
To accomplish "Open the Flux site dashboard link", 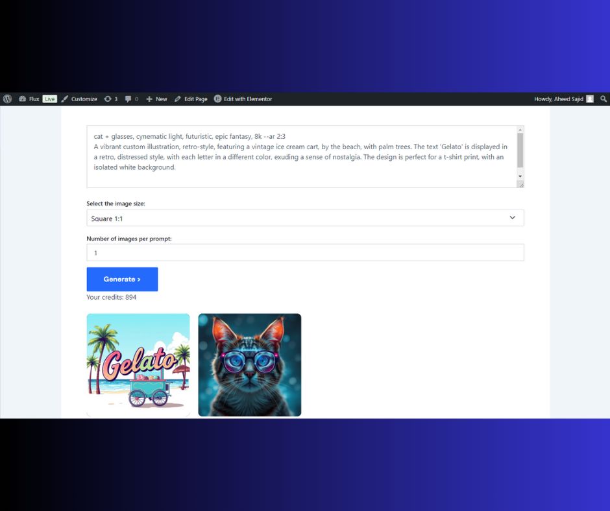I will (29, 99).
